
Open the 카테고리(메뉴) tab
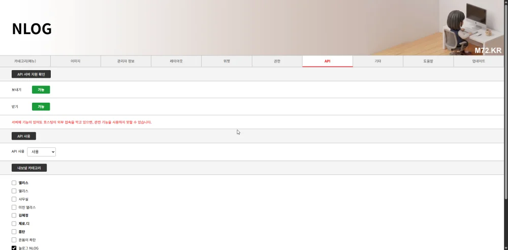pyautogui.click(x=25, y=61)
